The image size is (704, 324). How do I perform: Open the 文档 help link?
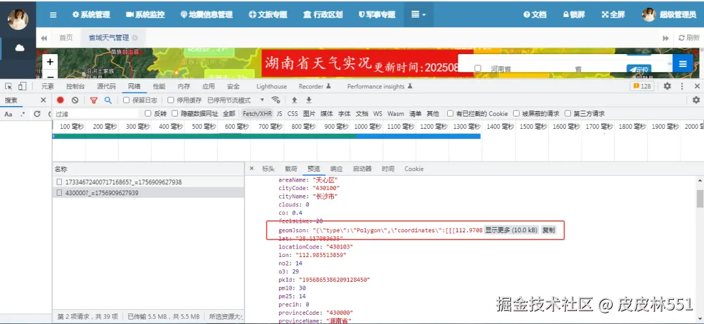[535, 14]
